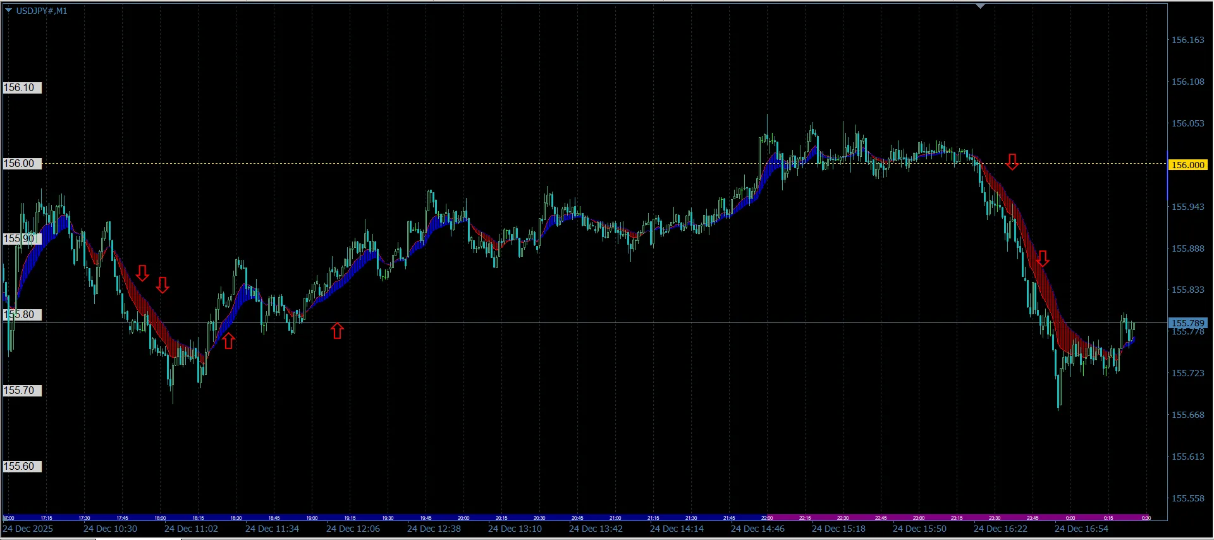The width and height of the screenshot is (1214, 540).
Task: Select the white 155.70 price level label
Action: click(21, 391)
